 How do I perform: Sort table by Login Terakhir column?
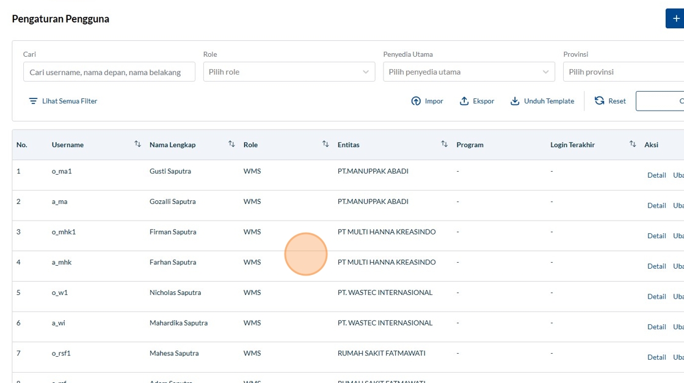pos(633,144)
